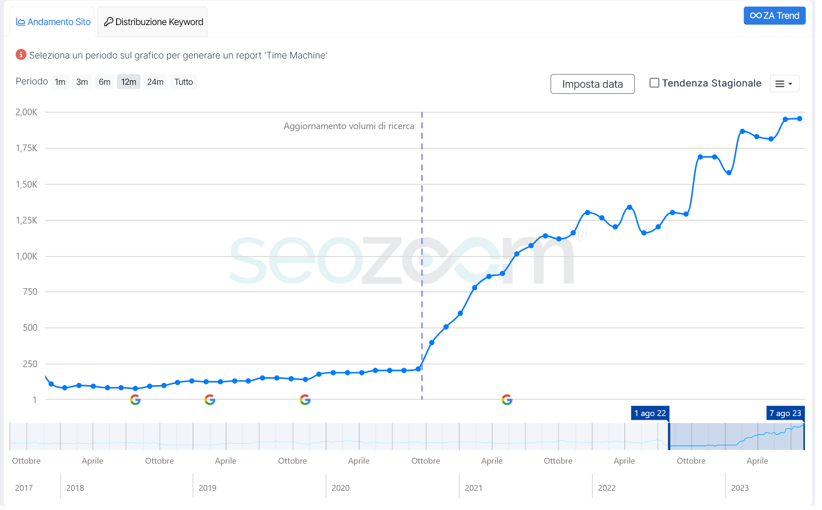This screenshot has height=510, width=822.
Task: Select the 3m period
Action: click(x=82, y=82)
